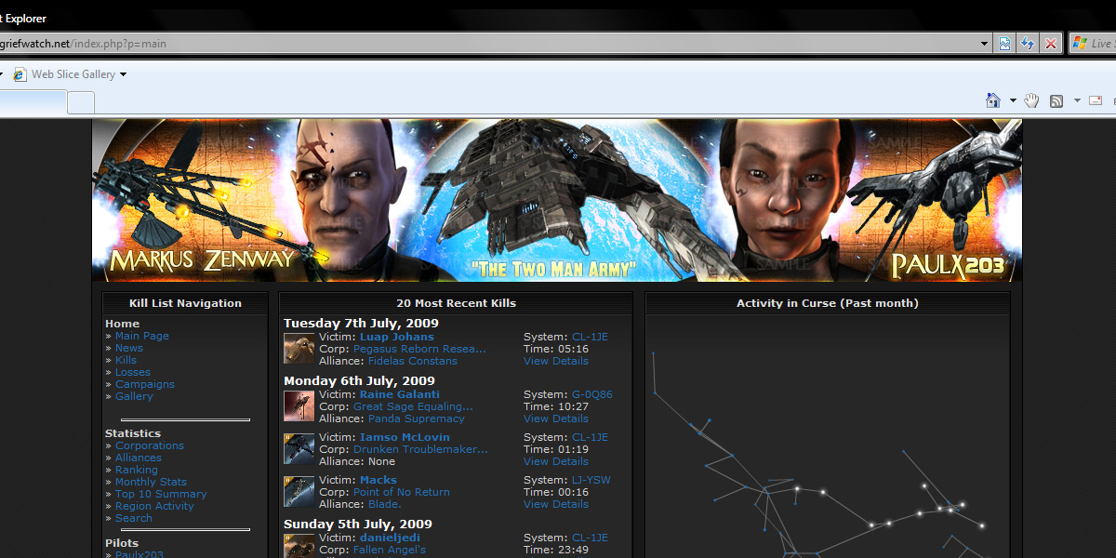Select the currently open page tab
This screenshot has height=558, width=1116.
[x=33, y=102]
